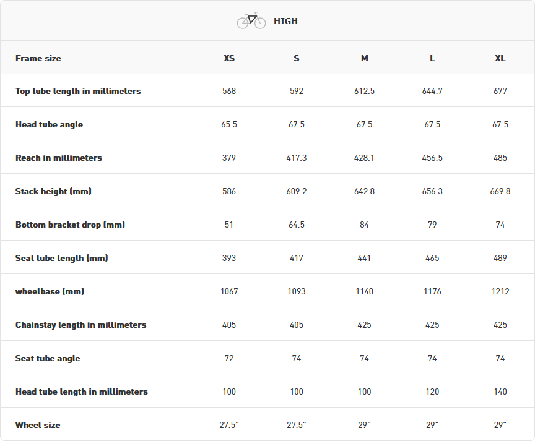This screenshot has height=441, width=535.
Task: Select the Top tube length row label
Action: coord(78,91)
